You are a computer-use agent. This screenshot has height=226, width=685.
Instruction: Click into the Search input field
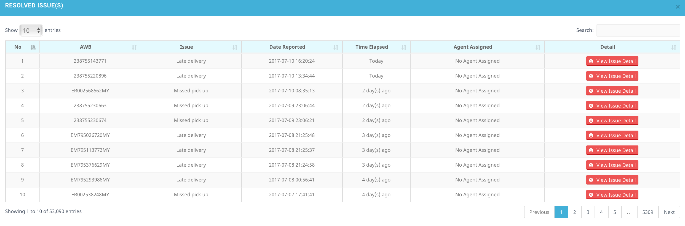click(x=638, y=30)
